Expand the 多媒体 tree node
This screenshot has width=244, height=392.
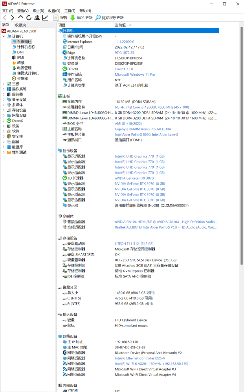tap(4, 105)
